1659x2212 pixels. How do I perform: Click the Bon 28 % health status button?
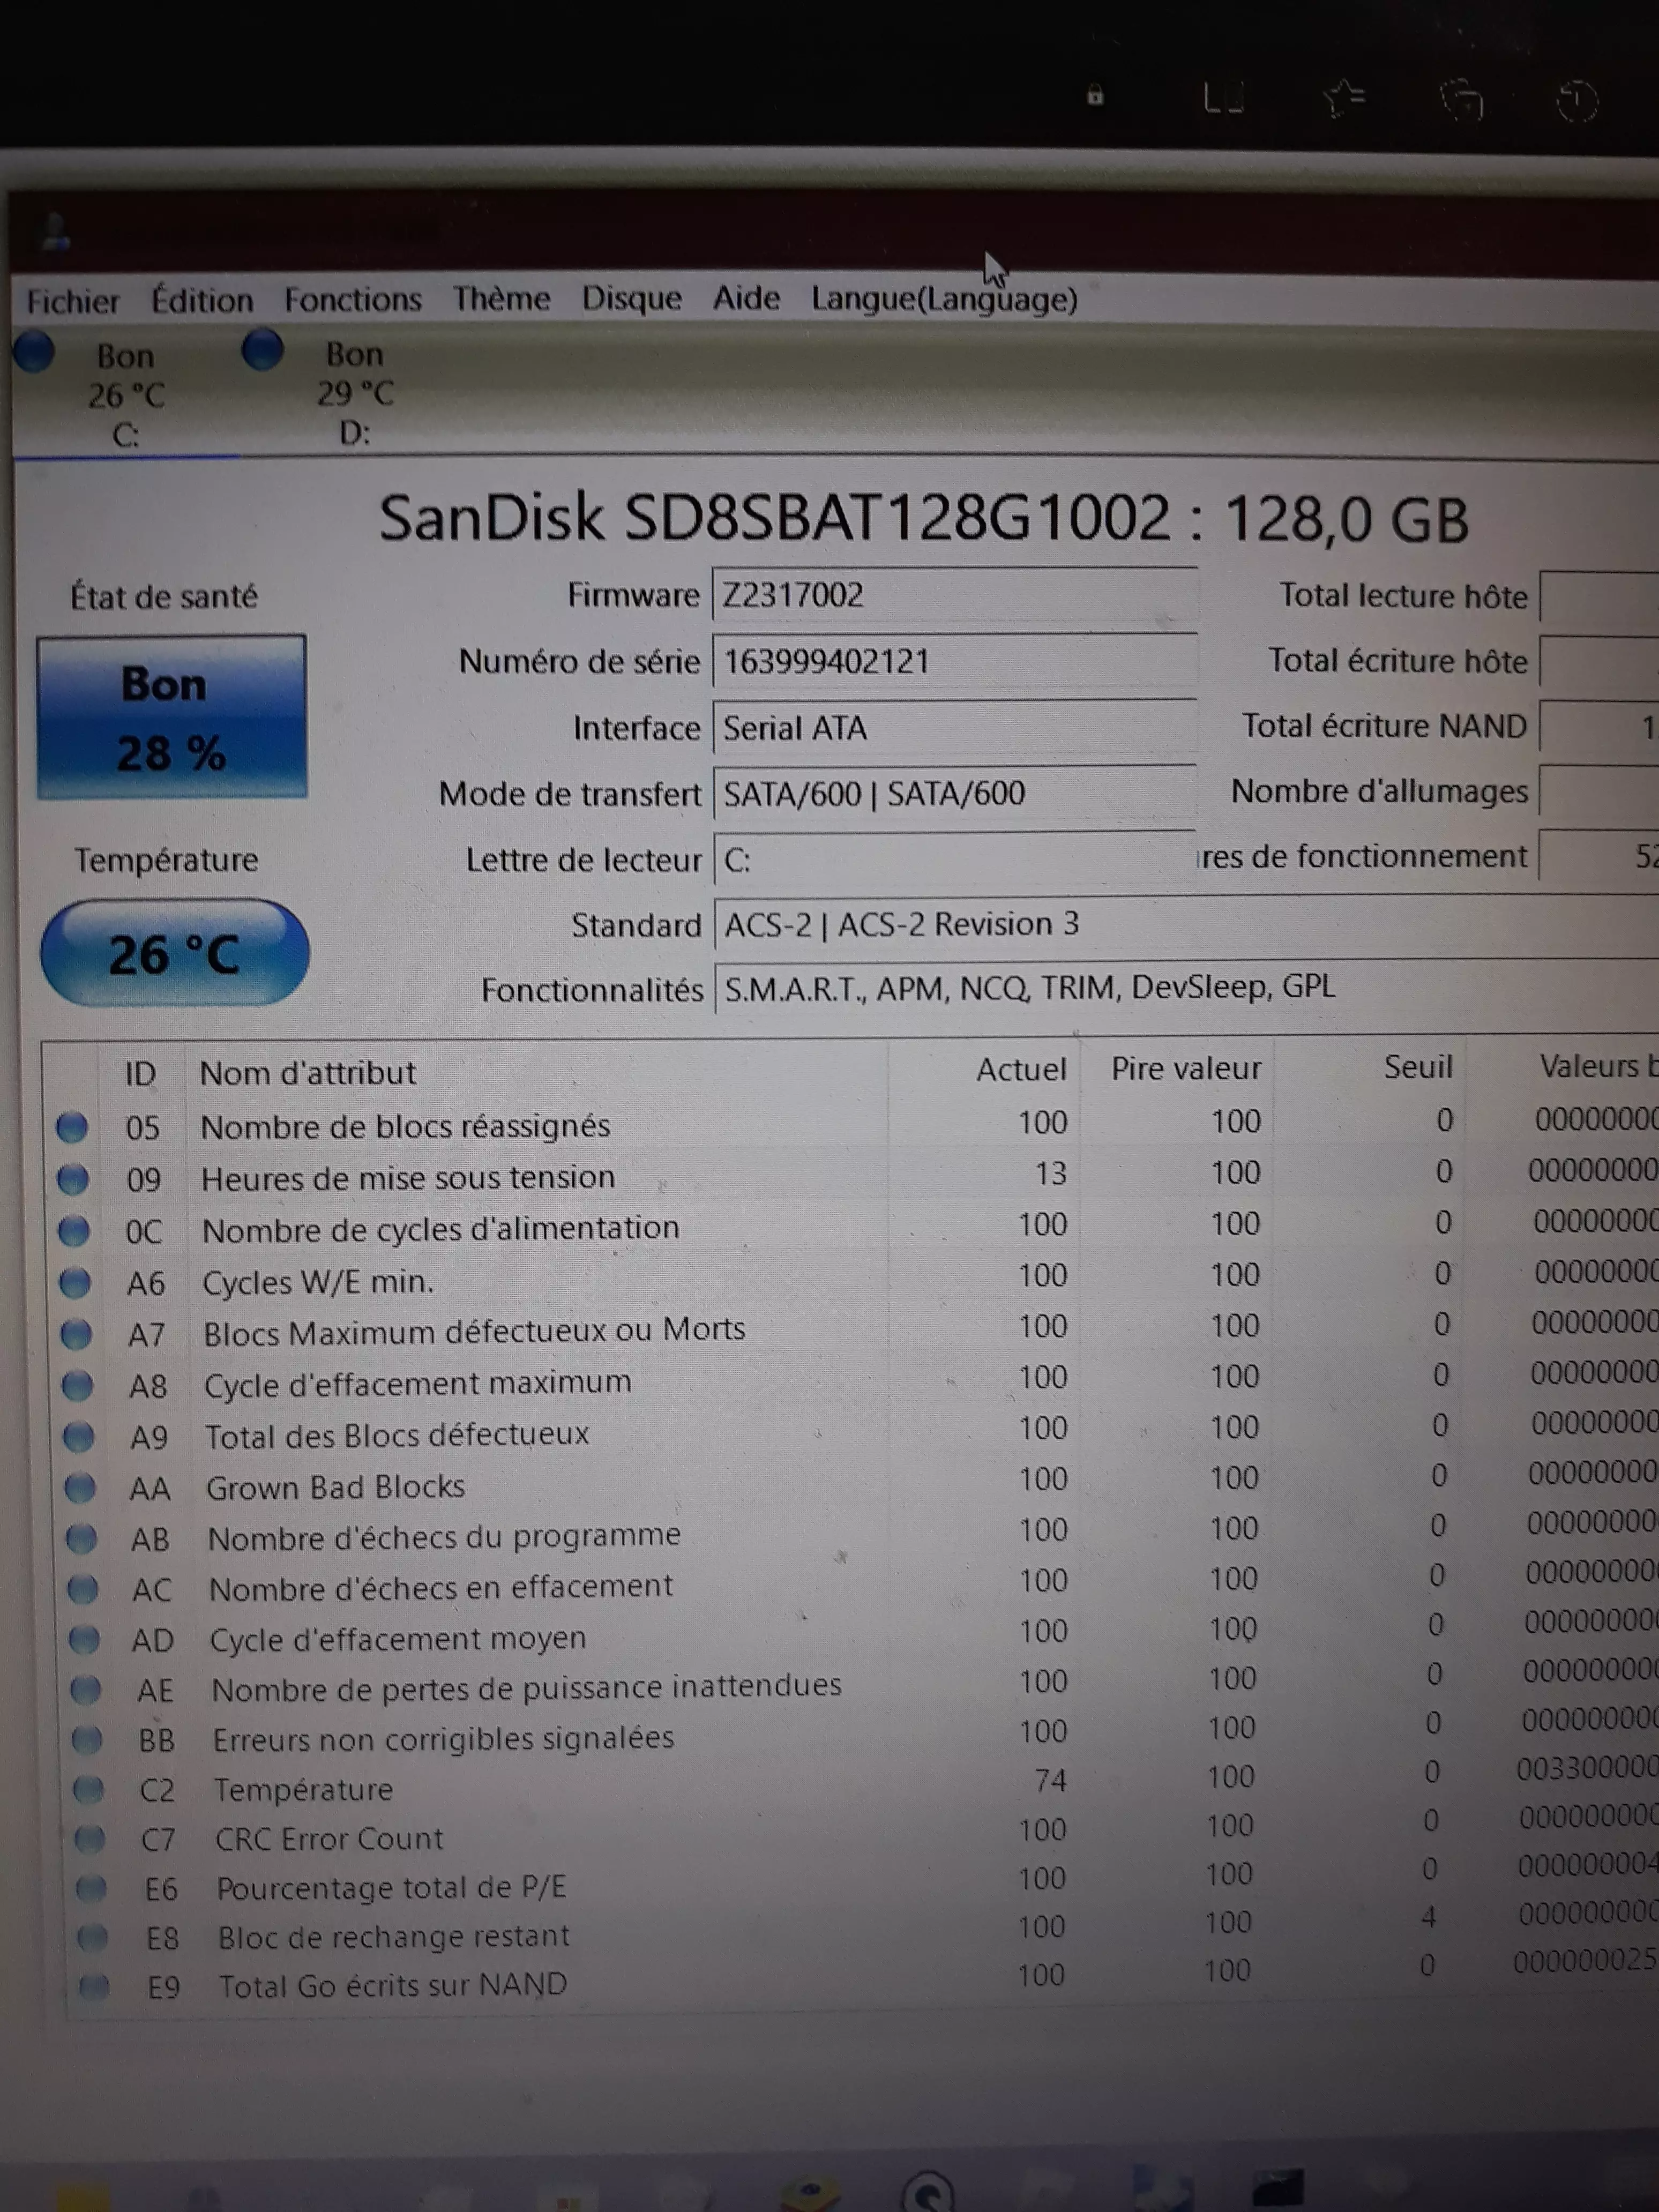coord(171,717)
